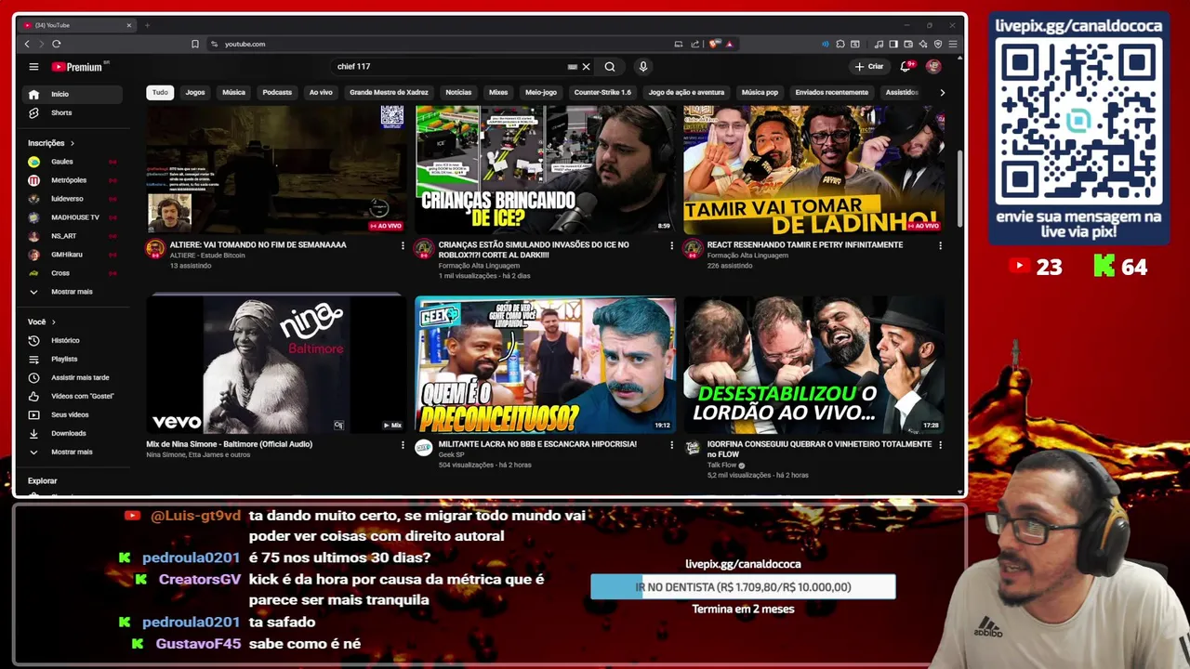Viewport: 1190px width, 669px height.
Task: Open the music note playlist icon in browser toolbar
Action: (x=879, y=44)
